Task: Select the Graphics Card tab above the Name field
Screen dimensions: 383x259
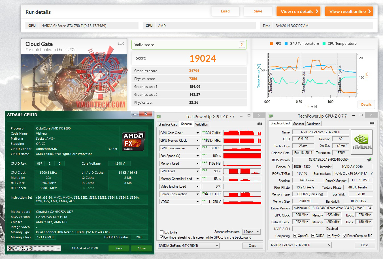Action: click(x=280, y=123)
